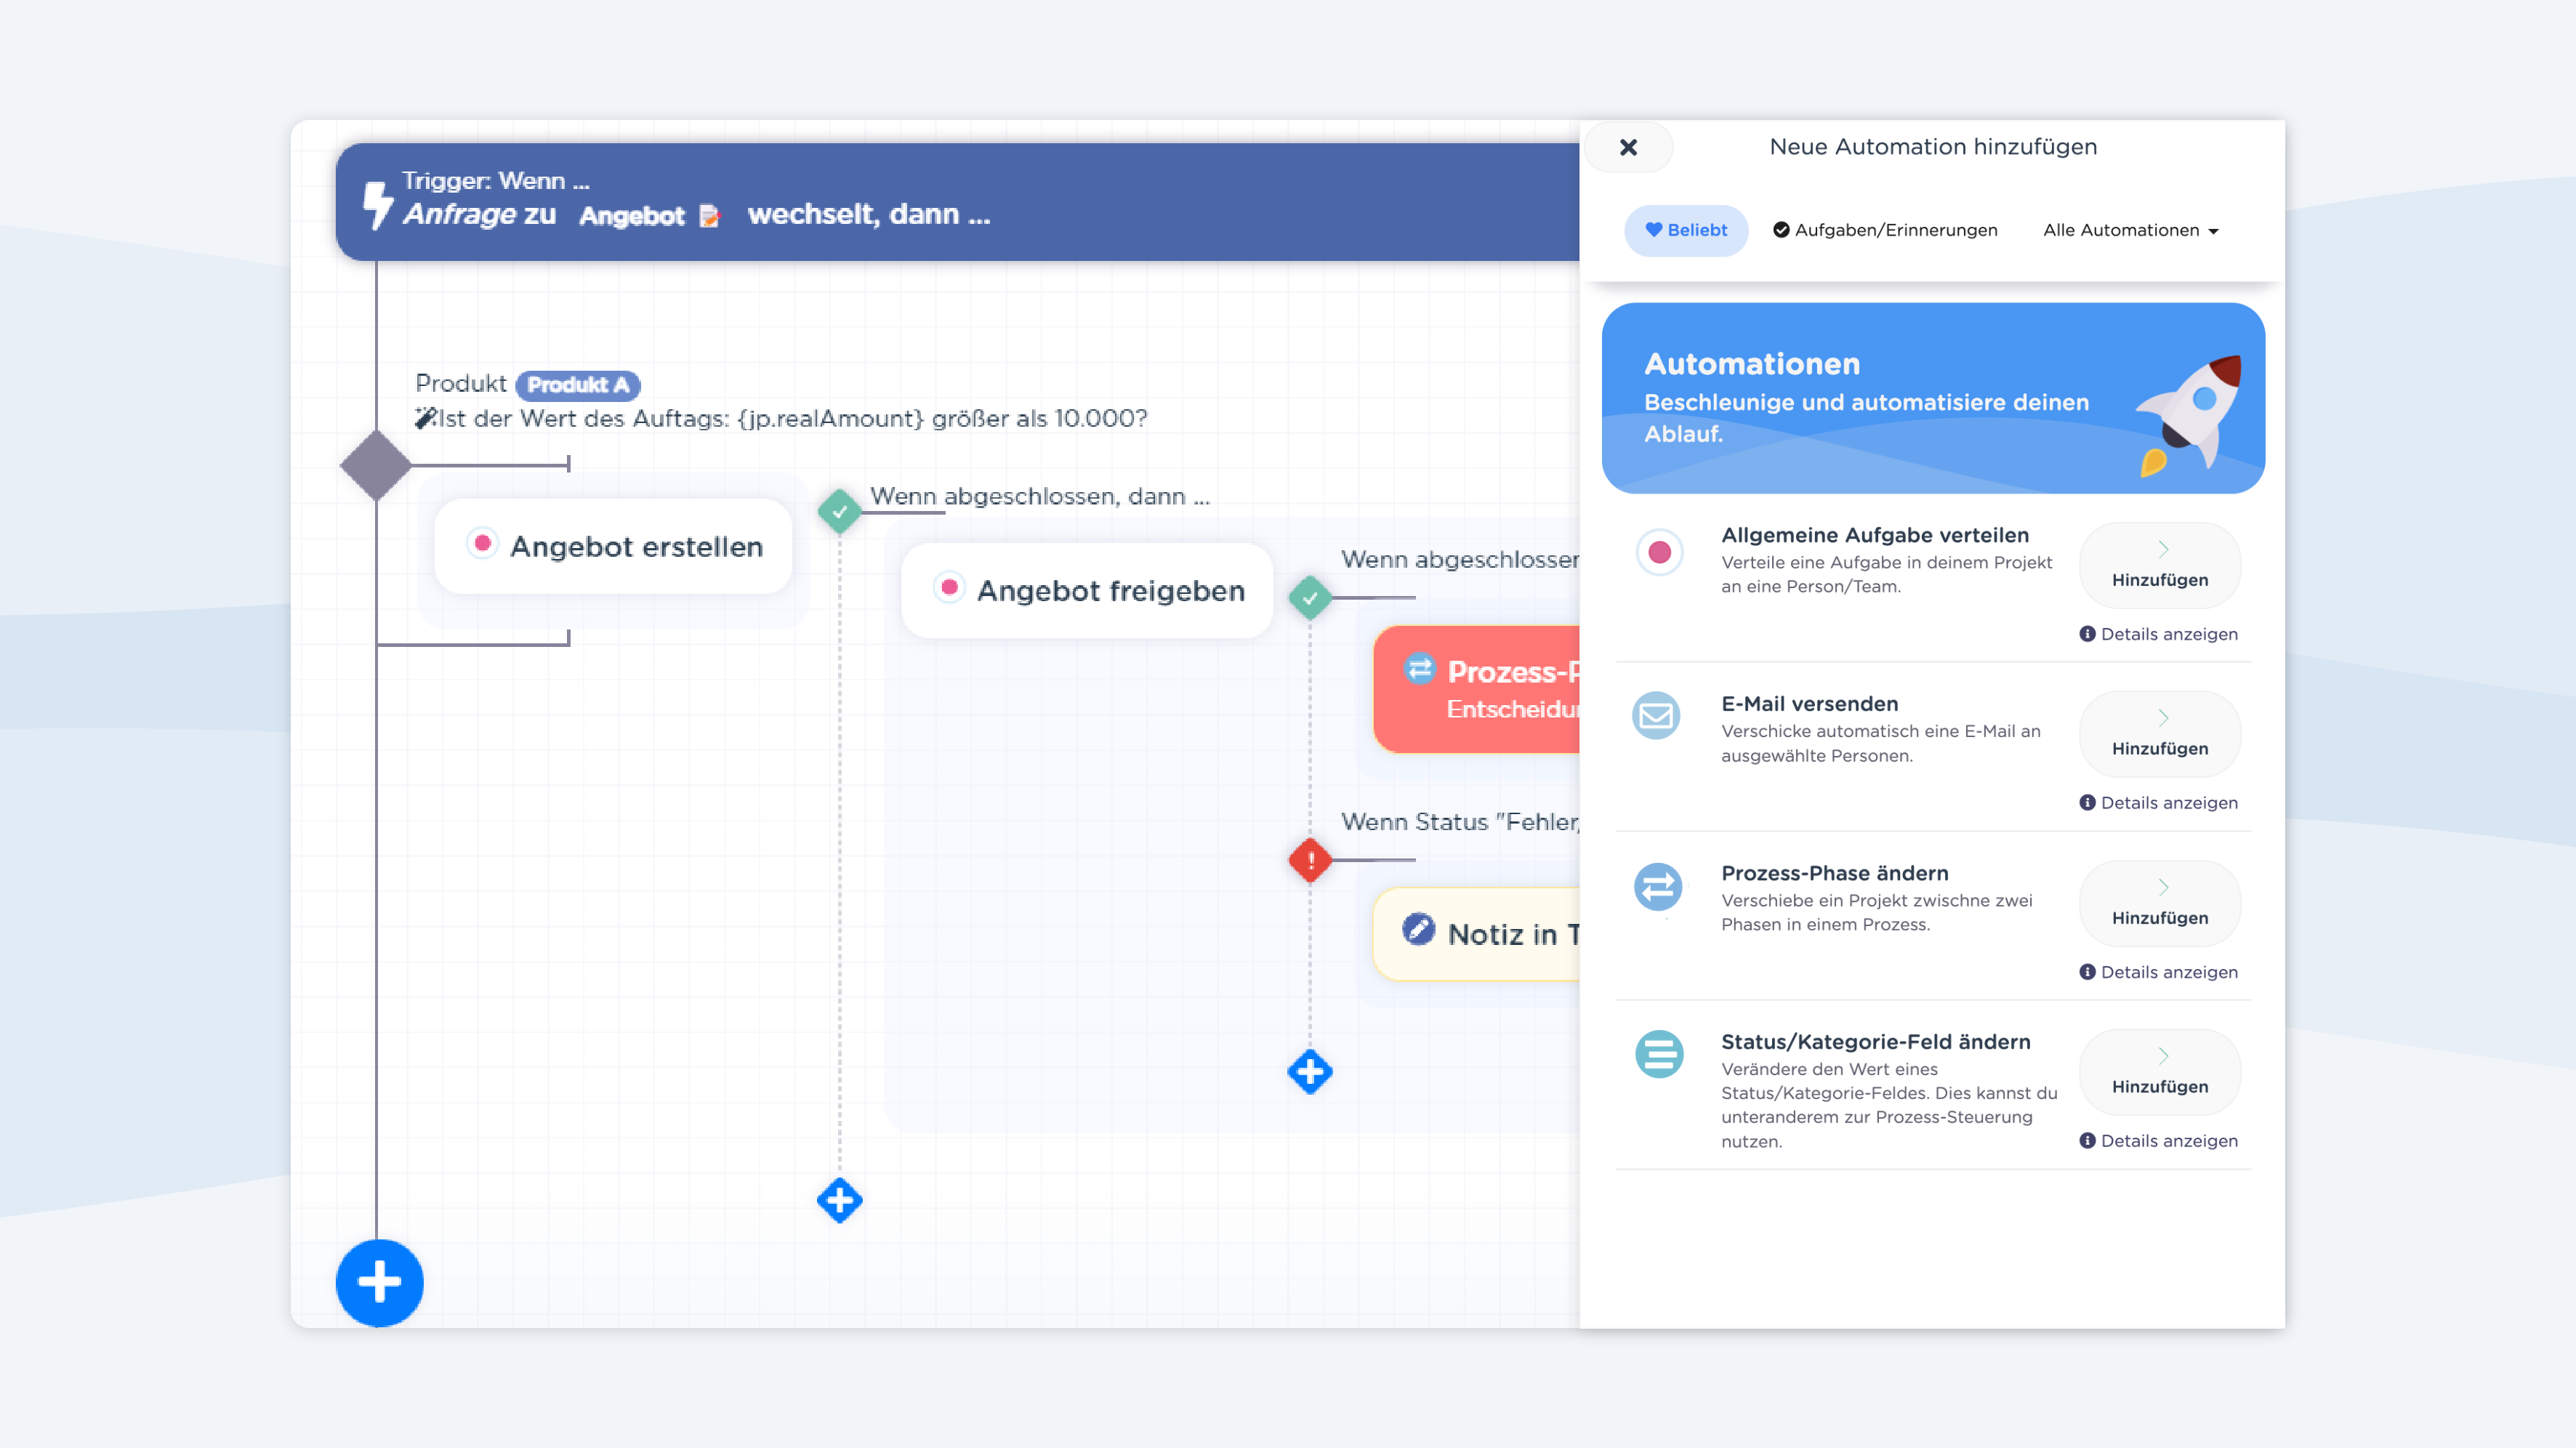Click the gray condition diamond node
This screenshot has width=2576, height=1448.
(x=376, y=465)
